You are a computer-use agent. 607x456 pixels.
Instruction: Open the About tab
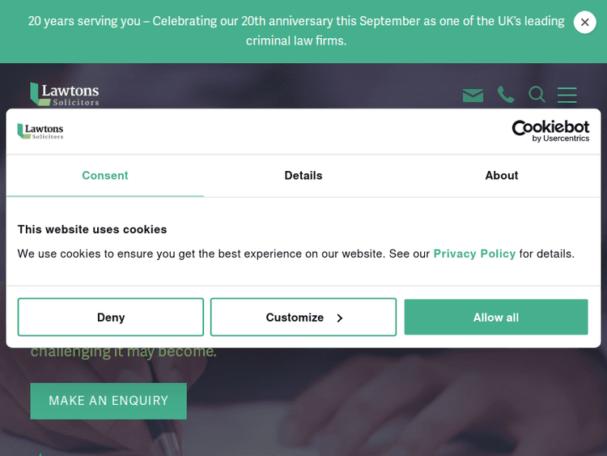[502, 176]
